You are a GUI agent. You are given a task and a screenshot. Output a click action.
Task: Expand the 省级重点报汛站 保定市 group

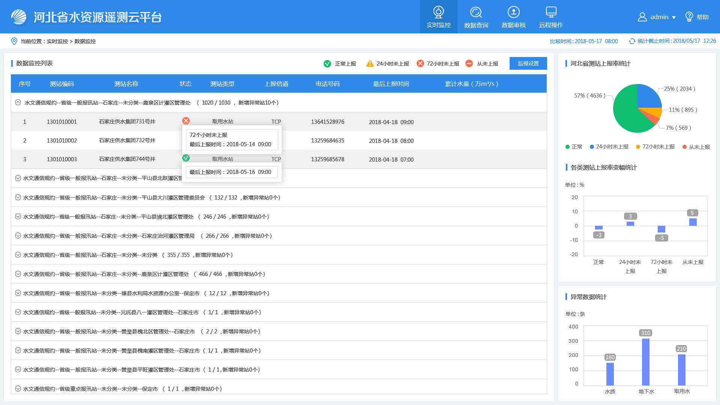[x=18, y=388]
